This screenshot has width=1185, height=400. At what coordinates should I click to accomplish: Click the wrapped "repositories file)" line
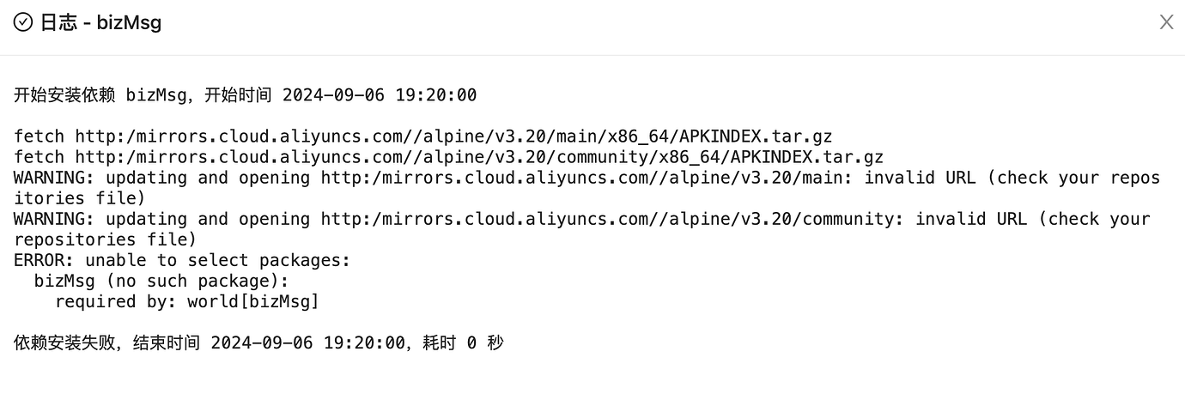coord(106,239)
